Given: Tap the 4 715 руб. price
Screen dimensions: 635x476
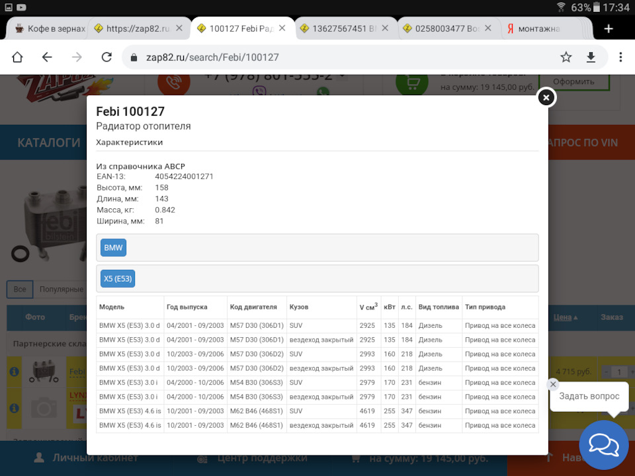Looking at the screenshot, I should coord(573,372).
